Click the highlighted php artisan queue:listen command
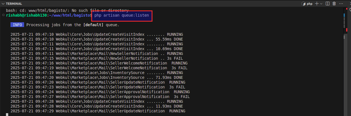This screenshot has width=351, height=116. click(x=122, y=15)
